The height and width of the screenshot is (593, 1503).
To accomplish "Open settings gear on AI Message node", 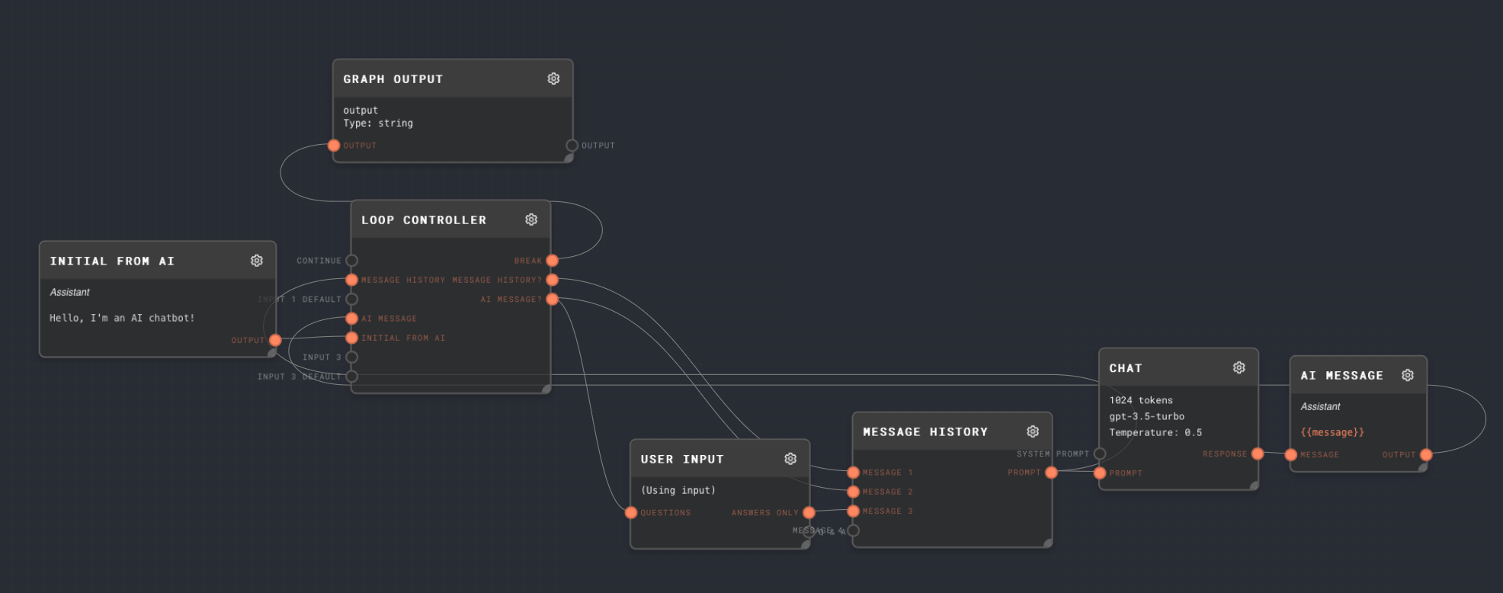I will 1408,375.
